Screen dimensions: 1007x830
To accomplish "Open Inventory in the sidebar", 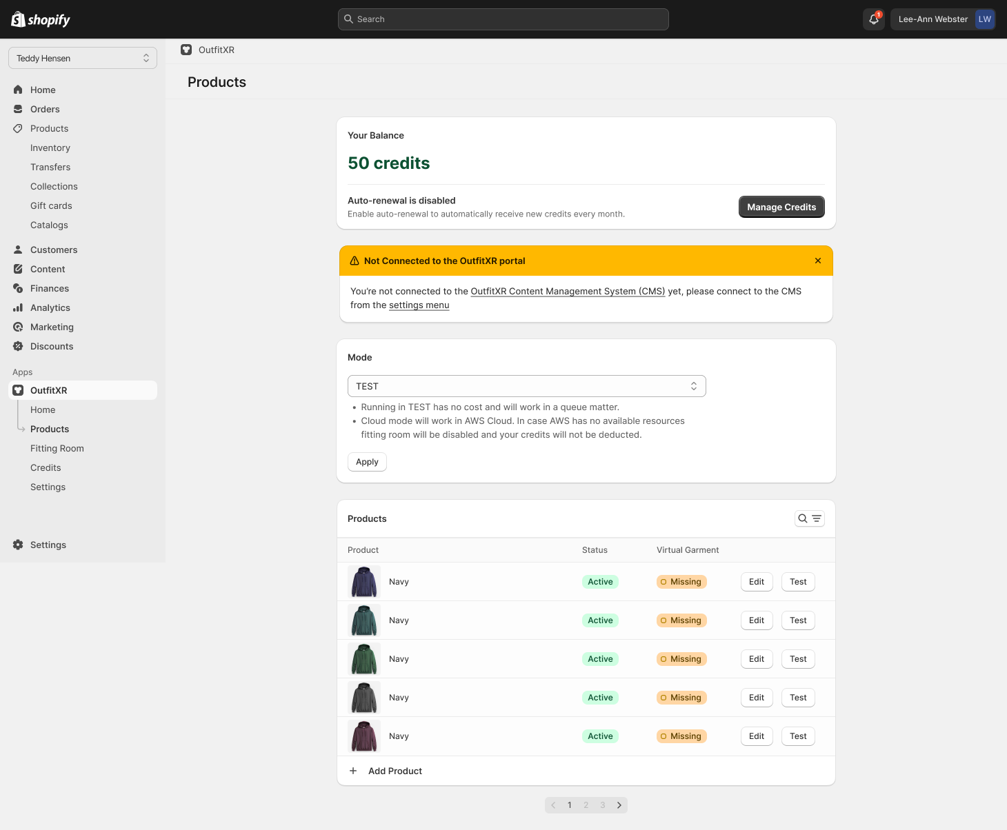I will (50, 148).
